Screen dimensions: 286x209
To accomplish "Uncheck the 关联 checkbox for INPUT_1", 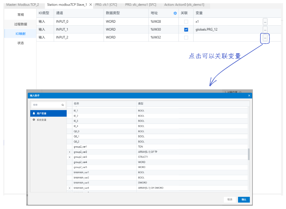I will coord(186,30).
